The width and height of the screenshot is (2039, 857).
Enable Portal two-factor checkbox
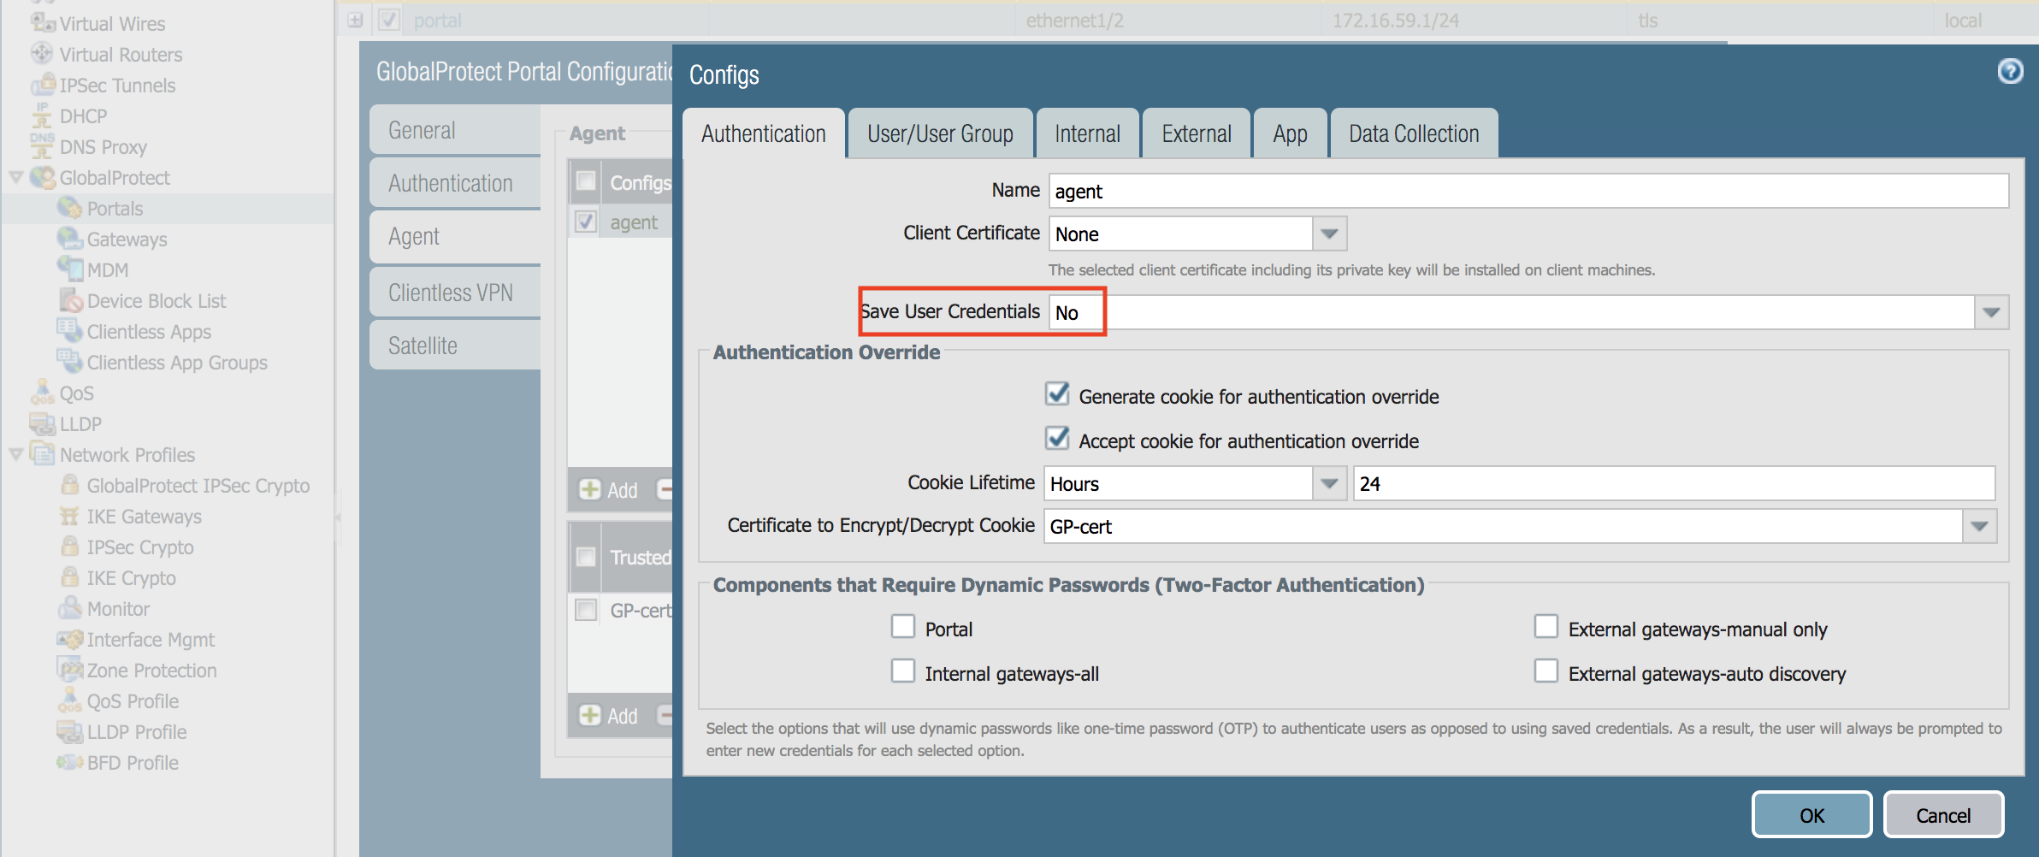click(x=903, y=627)
